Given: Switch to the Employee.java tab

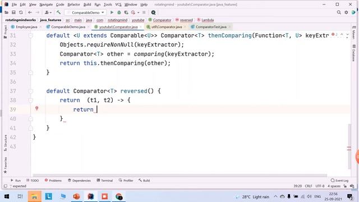Looking at the screenshot, I should 26,27.
